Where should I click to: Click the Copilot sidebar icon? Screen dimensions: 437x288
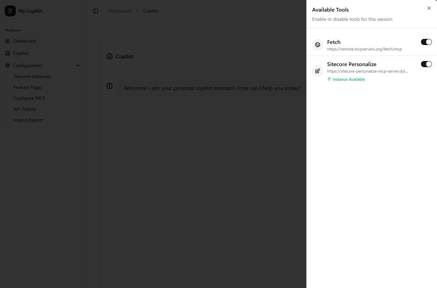click(x=8, y=53)
